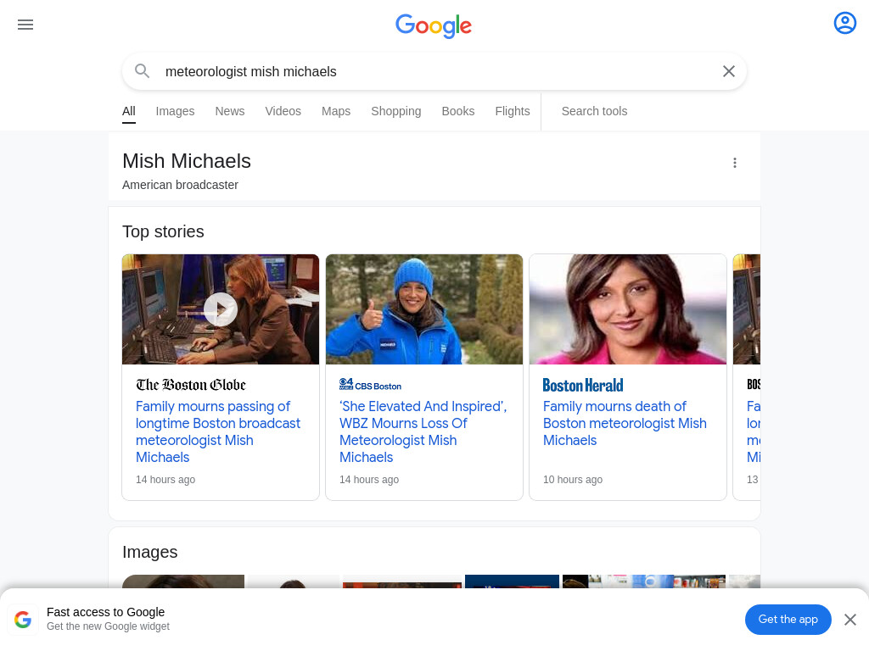869x651 pixels.
Task: Open Boston Globe 'Family mourns passing' headline
Action: (218, 431)
